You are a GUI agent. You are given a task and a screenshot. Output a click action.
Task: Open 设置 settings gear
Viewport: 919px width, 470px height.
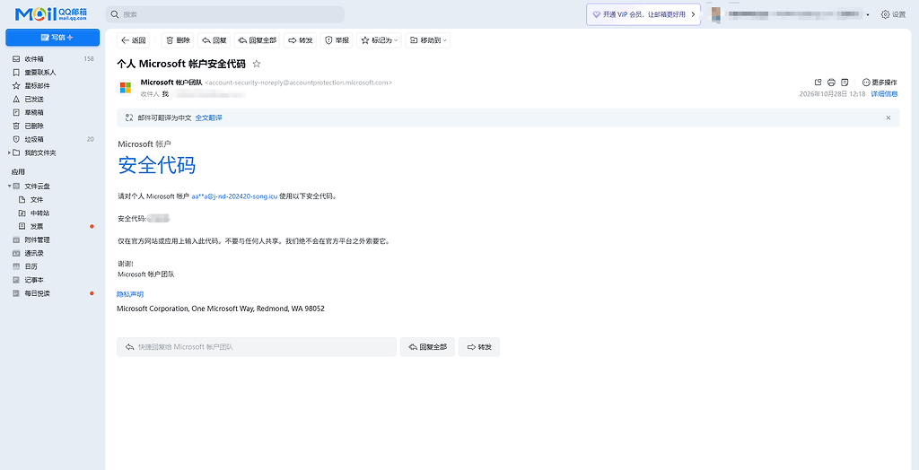click(893, 14)
